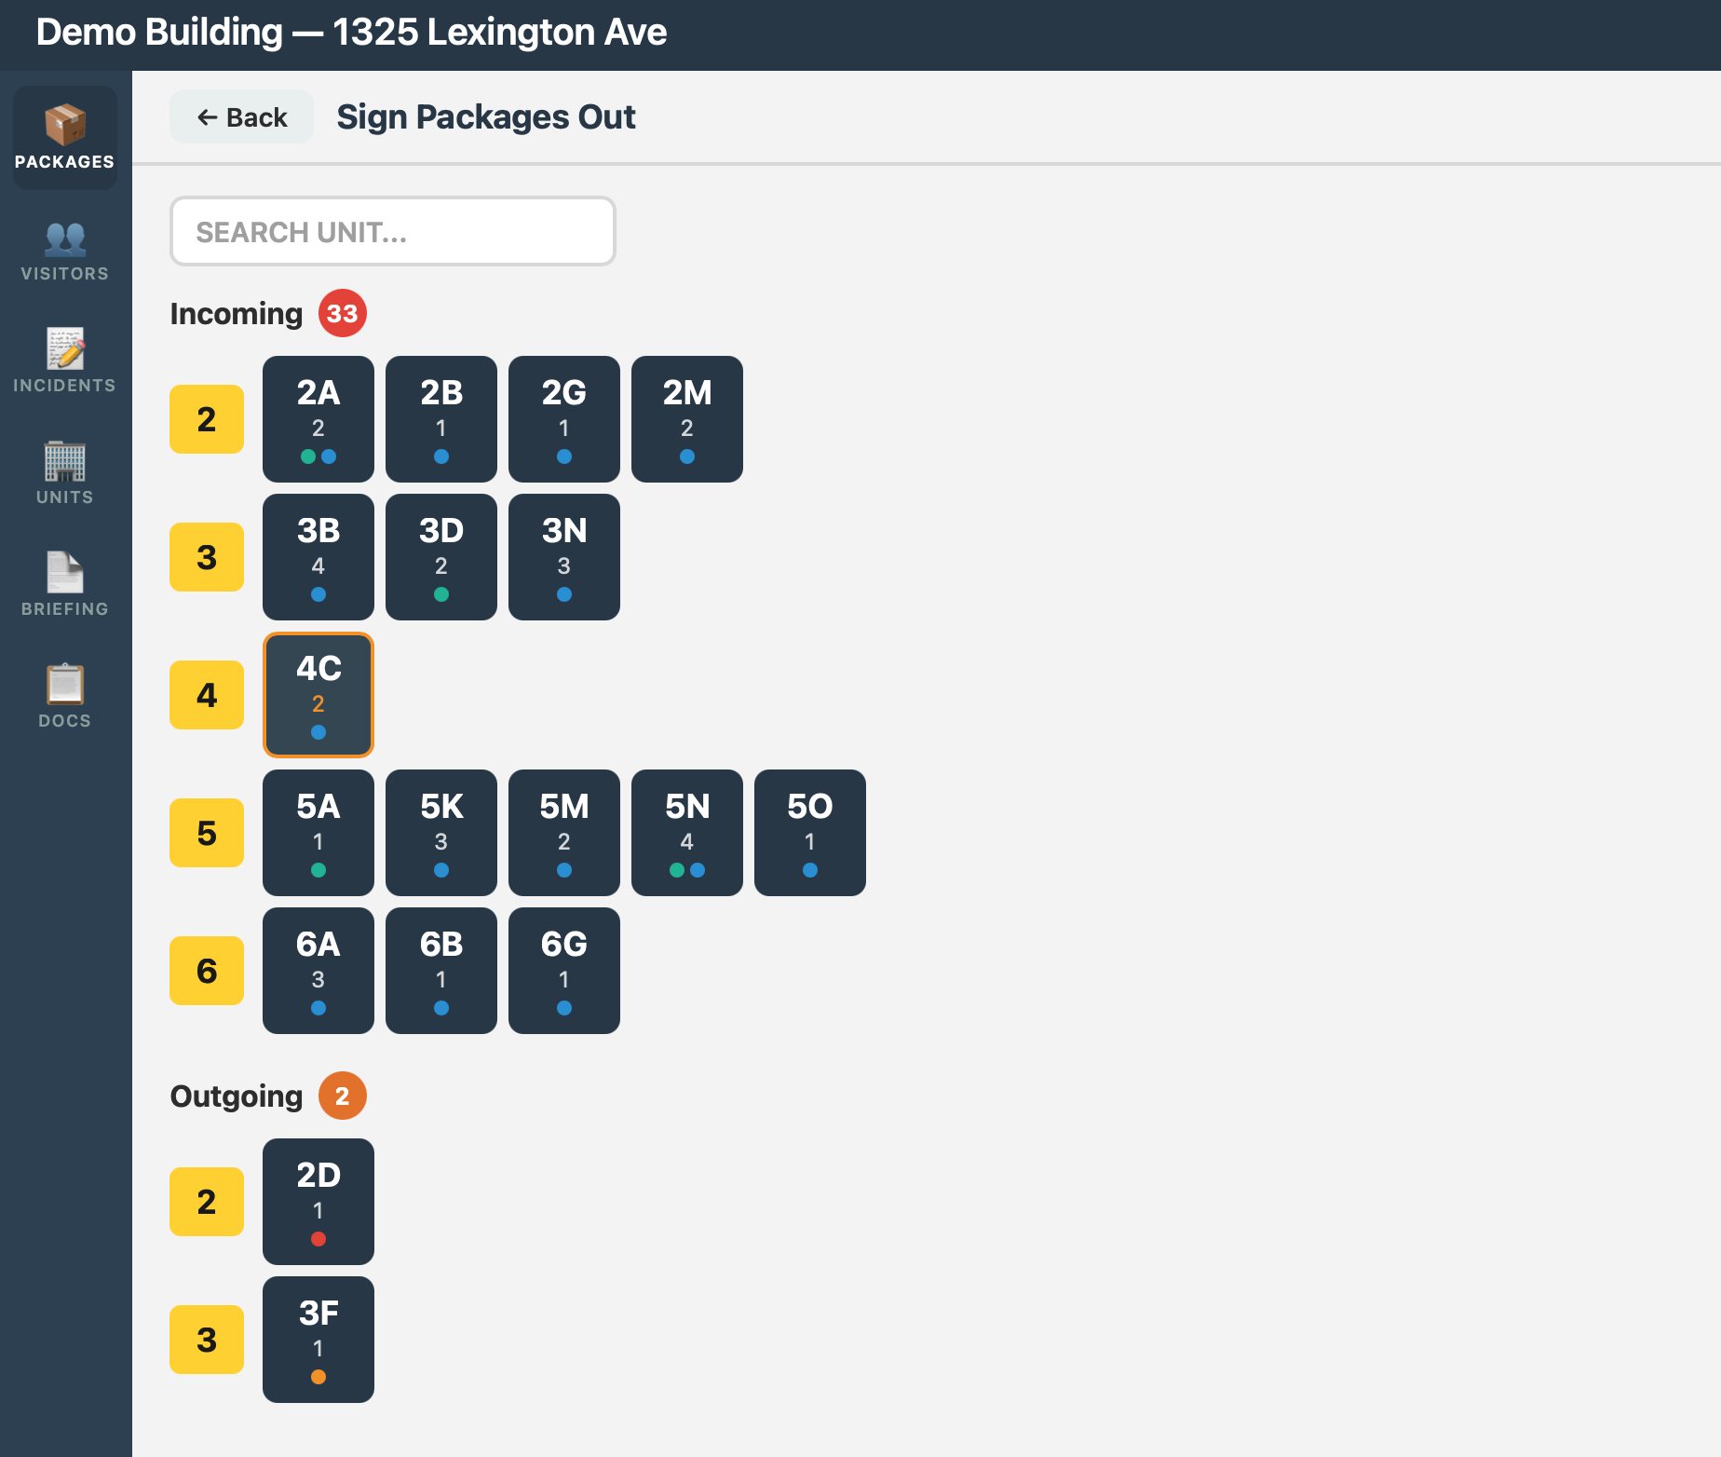Open unit 3B package tile

pyautogui.click(x=318, y=556)
